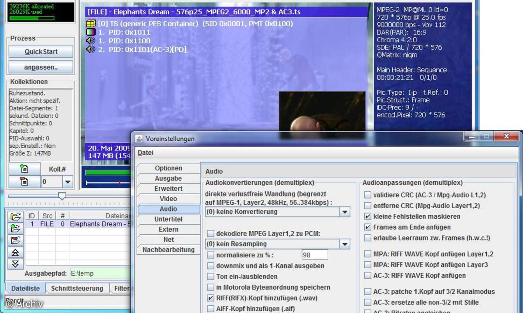Click the video stream icon for PID 0x1011

91,32
